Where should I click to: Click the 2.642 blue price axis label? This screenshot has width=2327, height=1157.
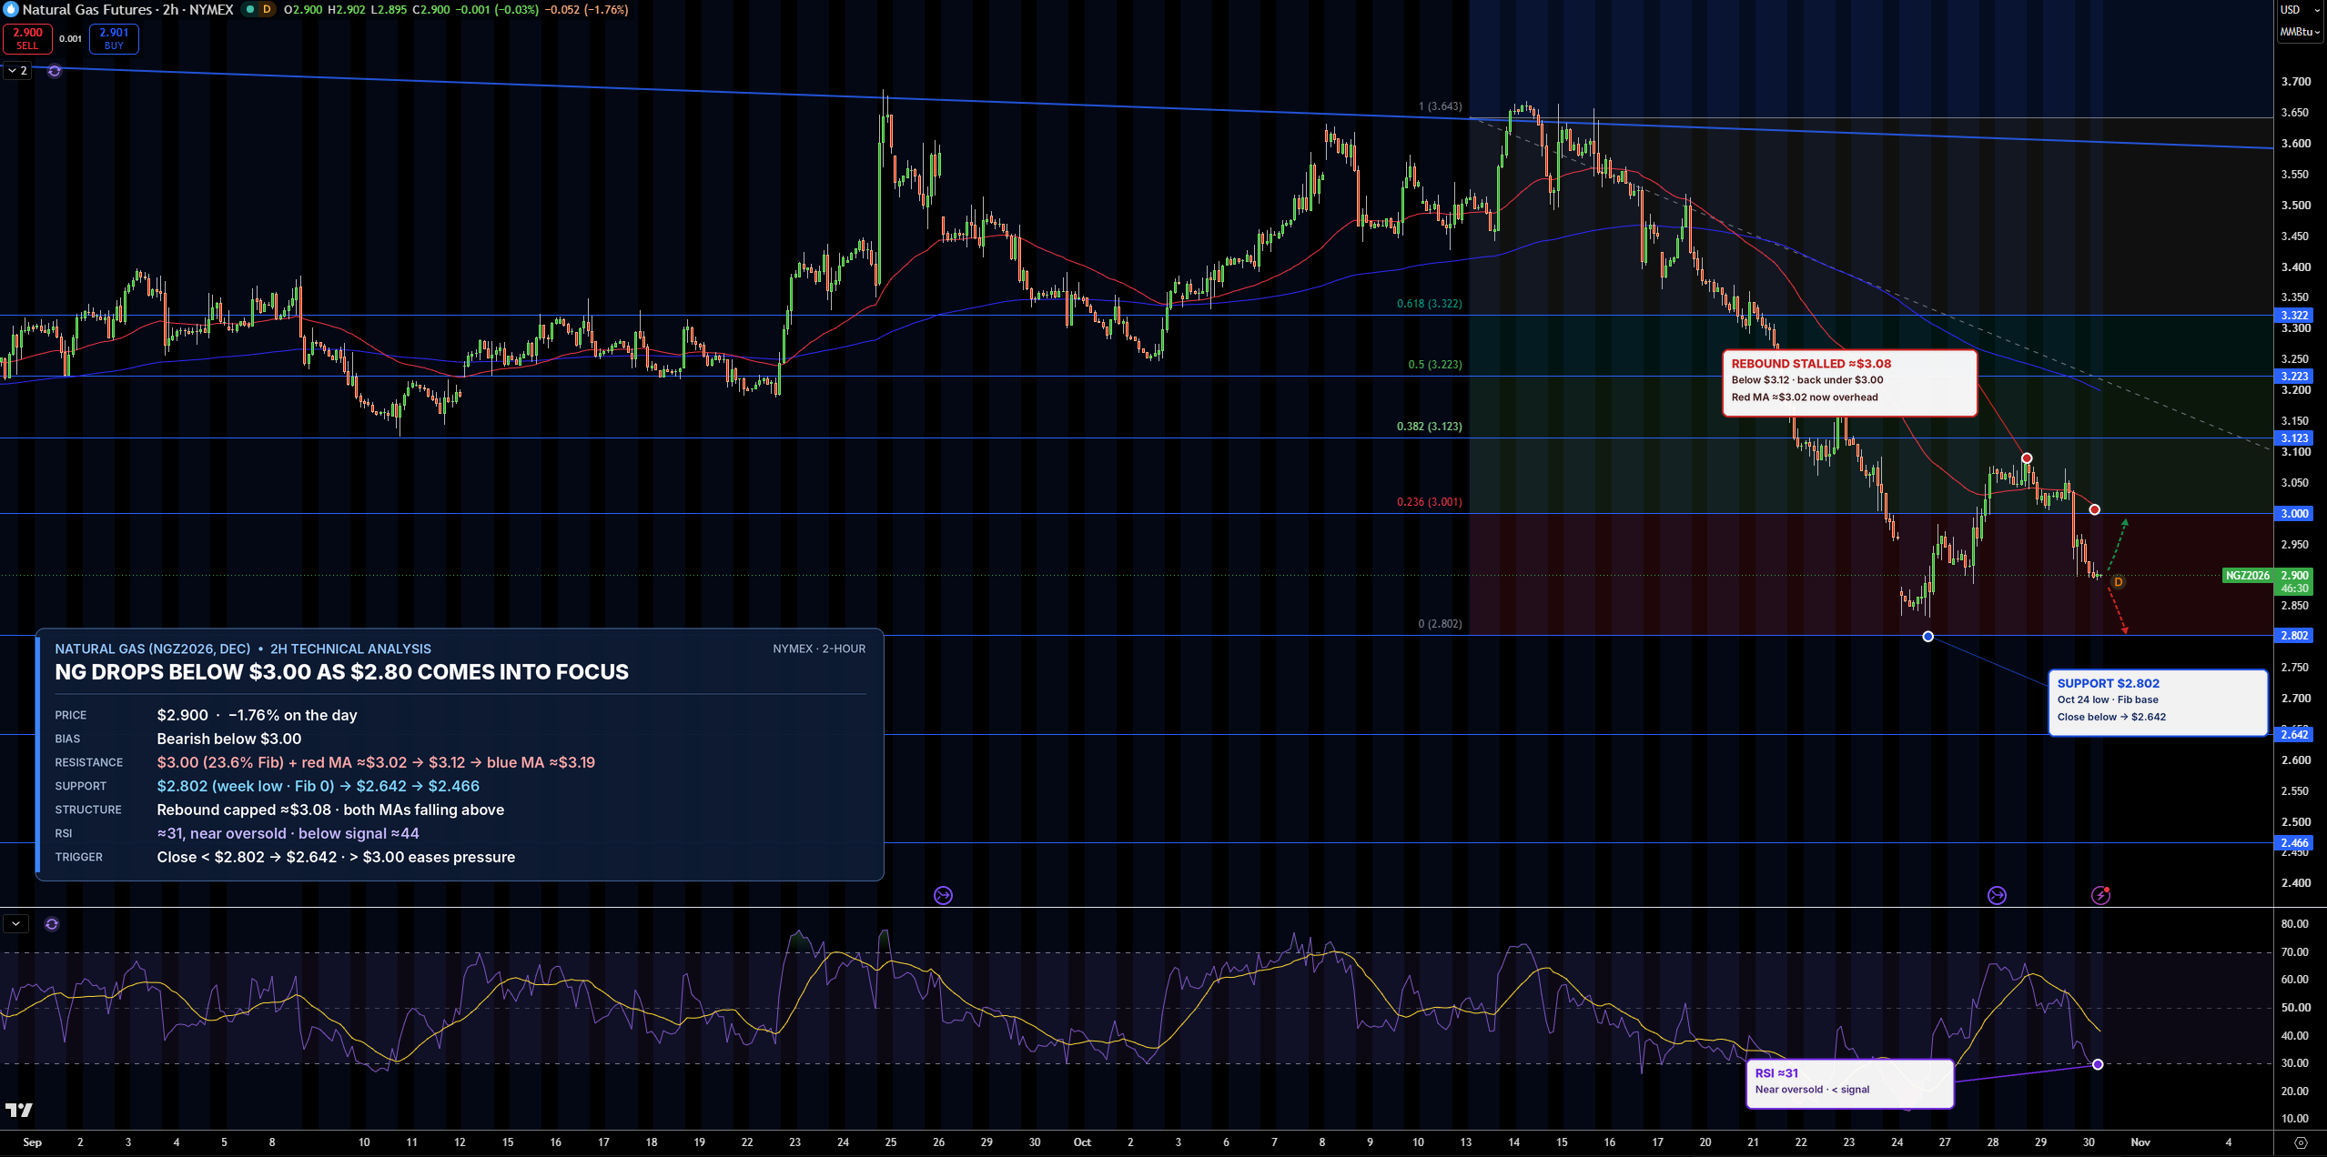[x=2294, y=735]
